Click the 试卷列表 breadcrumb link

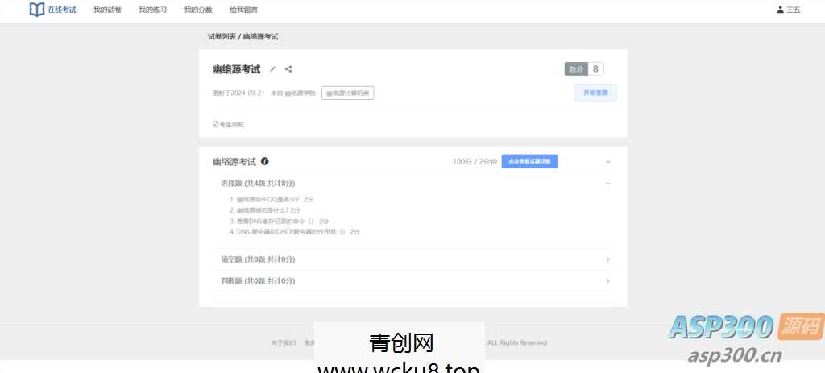point(222,37)
